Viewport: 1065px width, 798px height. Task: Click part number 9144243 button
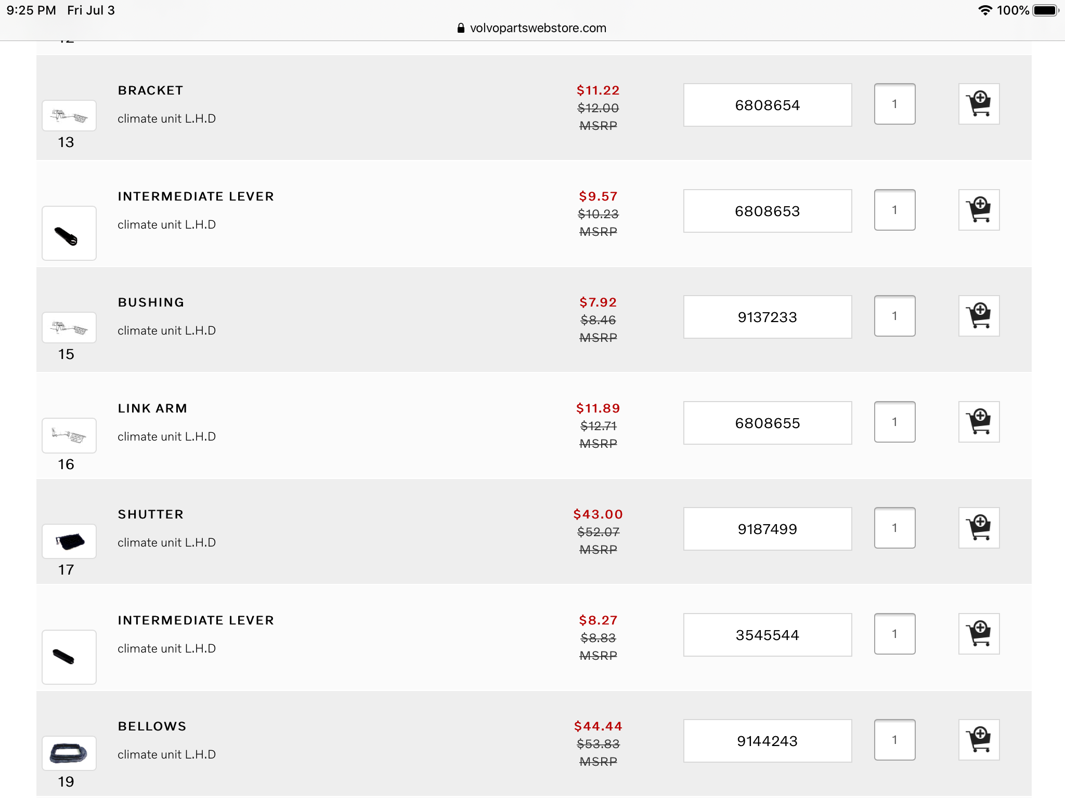(767, 741)
